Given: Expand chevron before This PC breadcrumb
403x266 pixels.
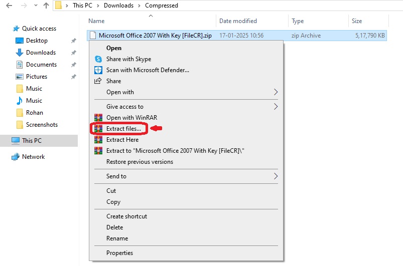Looking at the screenshot, I should pos(67,6).
